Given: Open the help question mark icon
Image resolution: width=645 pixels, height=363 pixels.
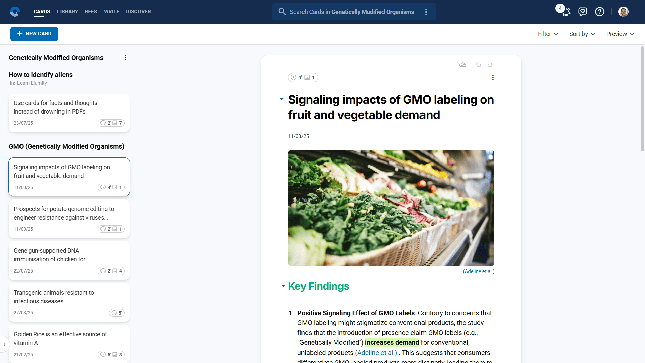Looking at the screenshot, I should (x=599, y=12).
